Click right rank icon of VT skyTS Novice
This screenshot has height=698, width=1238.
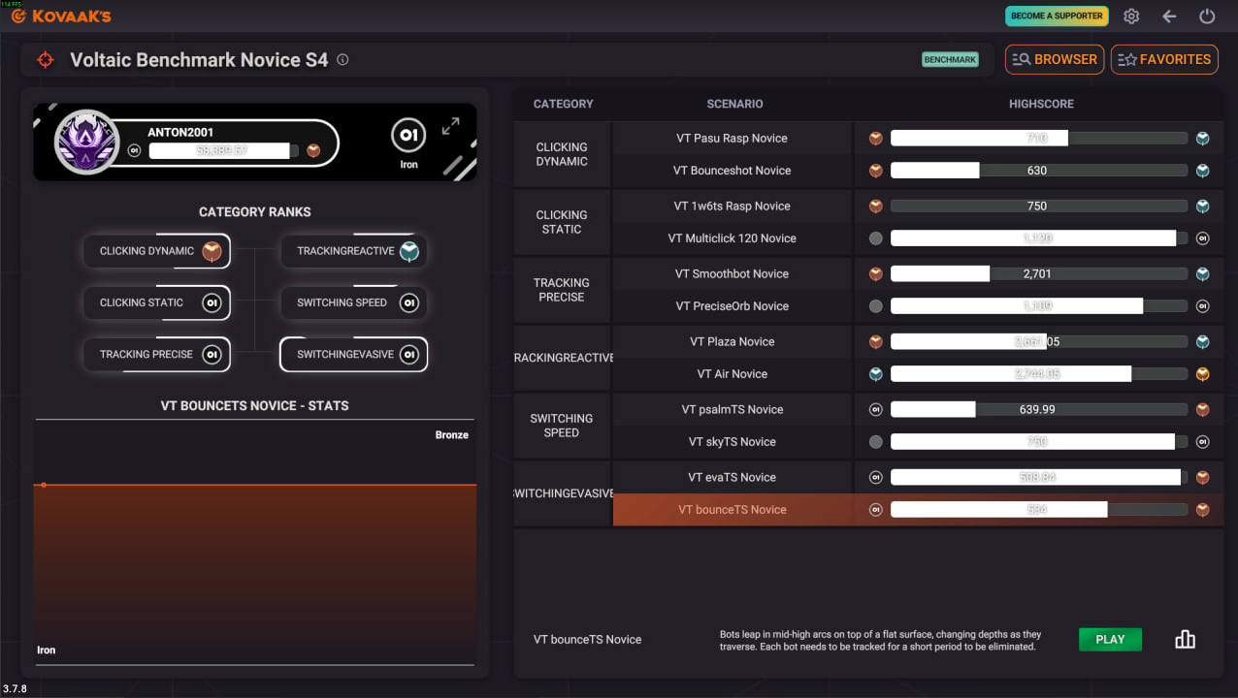tap(1203, 442)
